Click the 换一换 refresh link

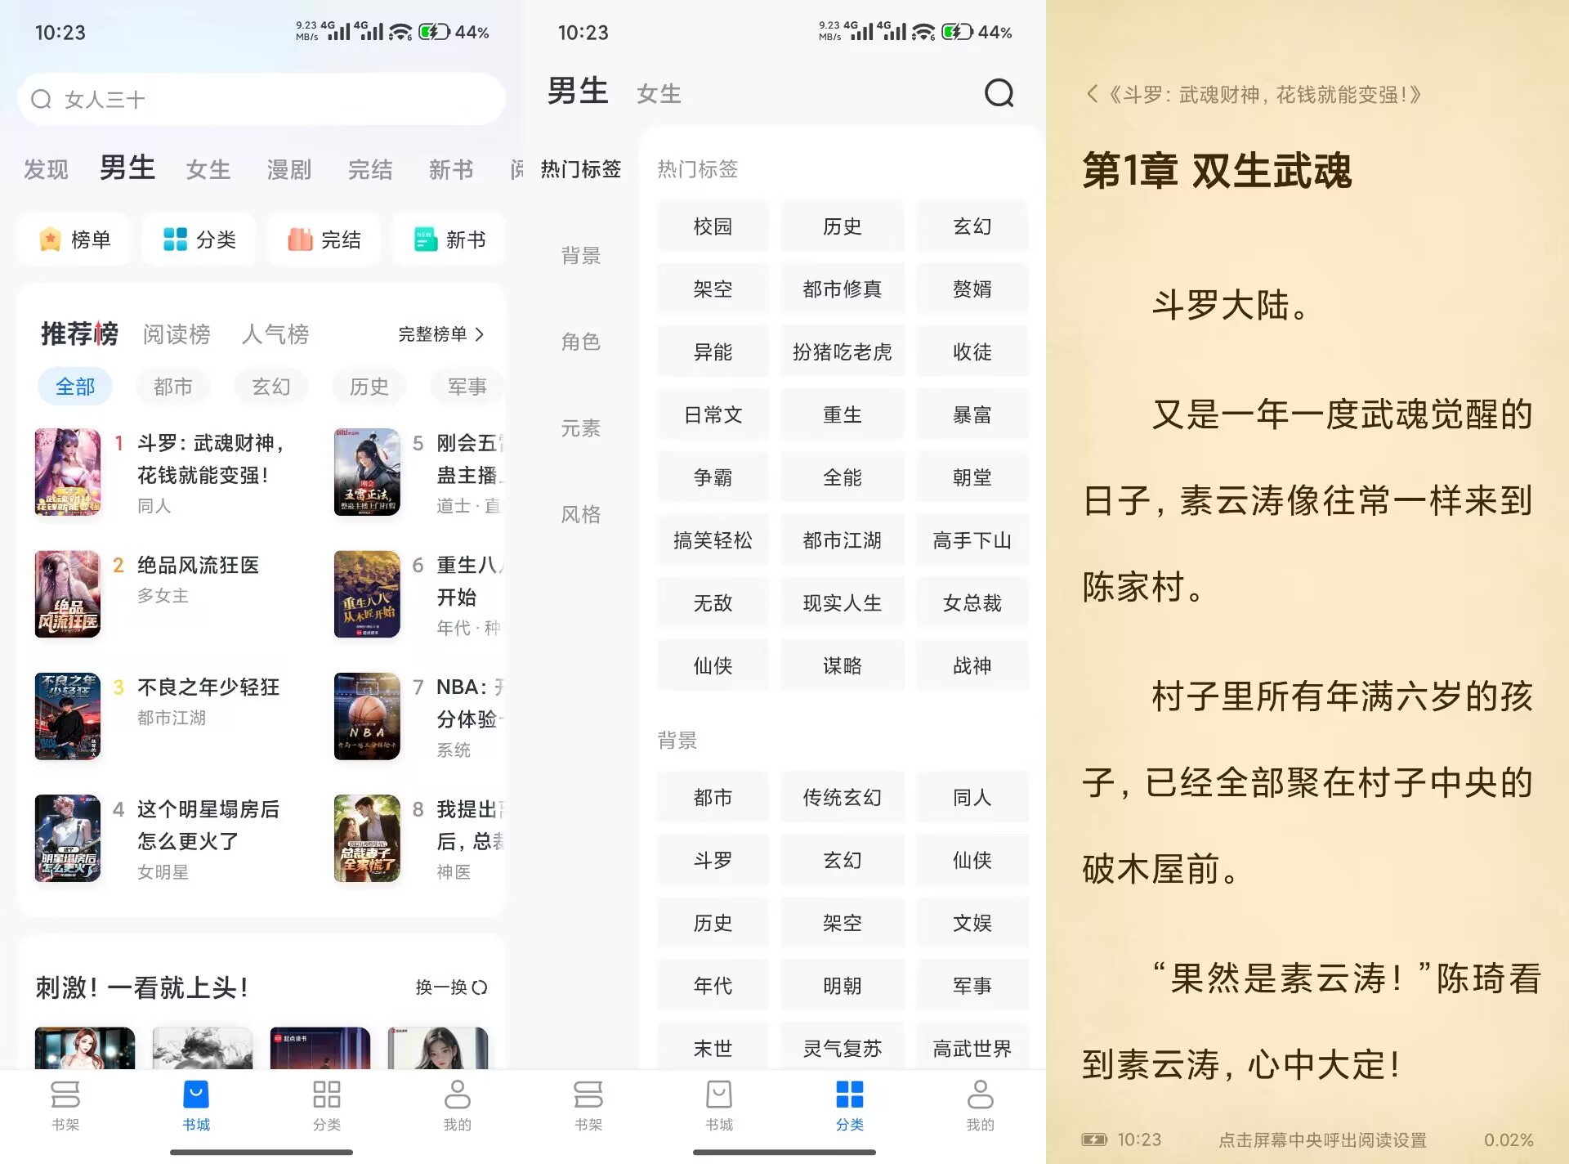click(x=448, y=987)
